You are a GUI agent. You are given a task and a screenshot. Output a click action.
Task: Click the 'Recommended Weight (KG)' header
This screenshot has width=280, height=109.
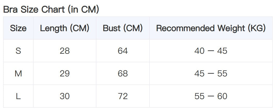(211, 28)
